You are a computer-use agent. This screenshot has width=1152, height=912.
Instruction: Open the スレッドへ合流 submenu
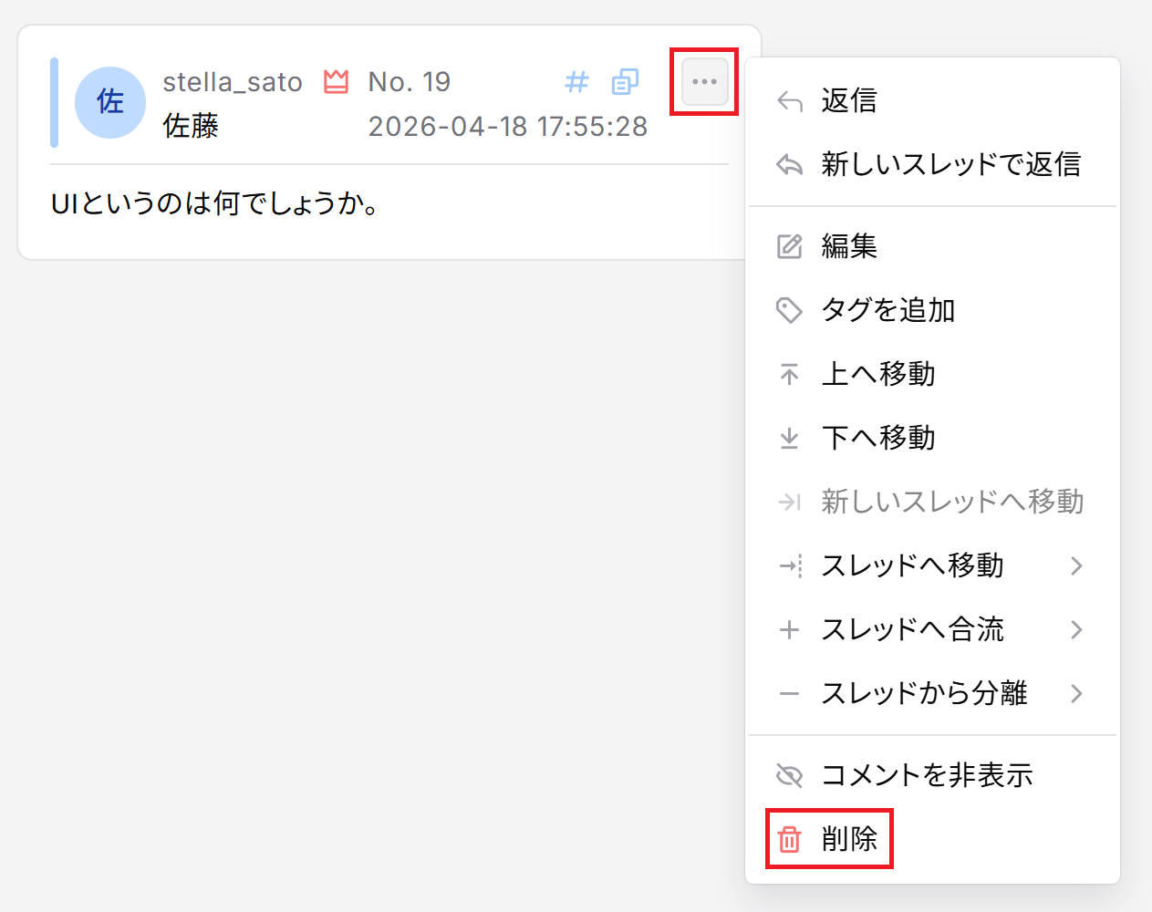(x=932, y=629)
